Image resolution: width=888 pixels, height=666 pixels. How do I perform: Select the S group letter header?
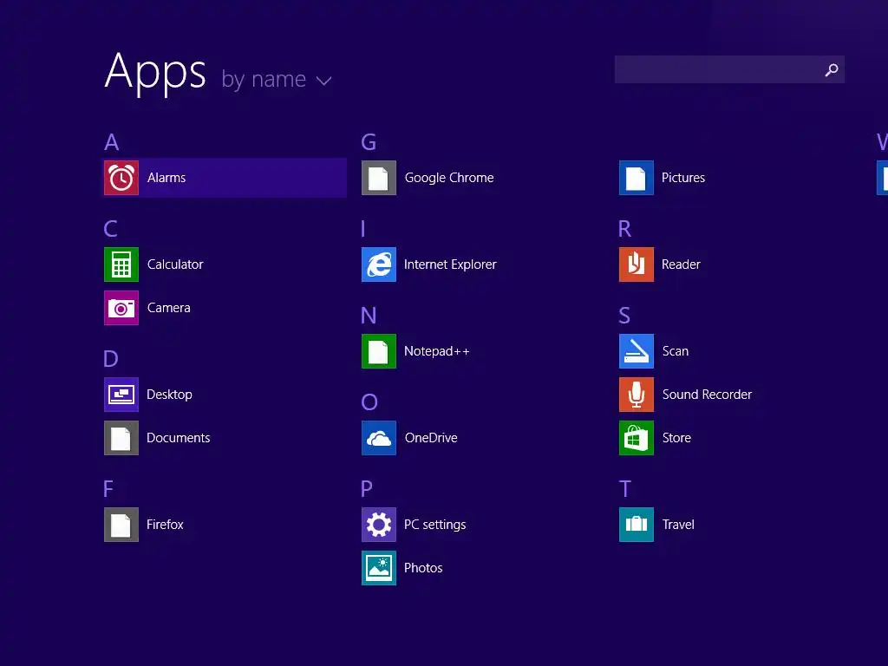click(624, 316)
